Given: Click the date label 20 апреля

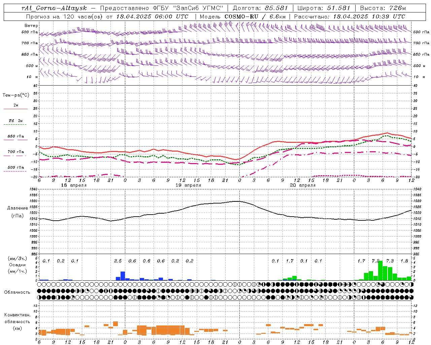Looking at the screenshot, I should [303, 185].
